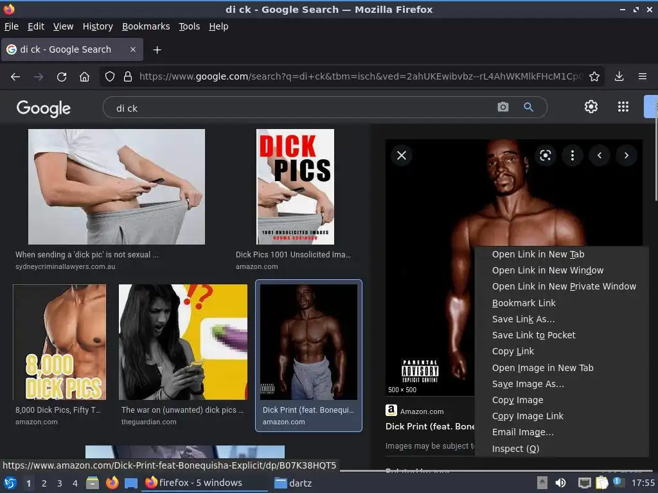This screenshot has width=658, height=493.
Task: Open the Help menu
Action: (218, 26)
